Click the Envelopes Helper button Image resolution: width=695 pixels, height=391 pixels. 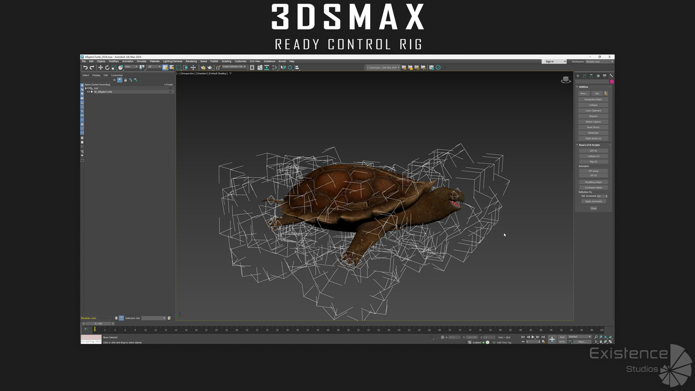pyautogui.click(x=593, y=188)
